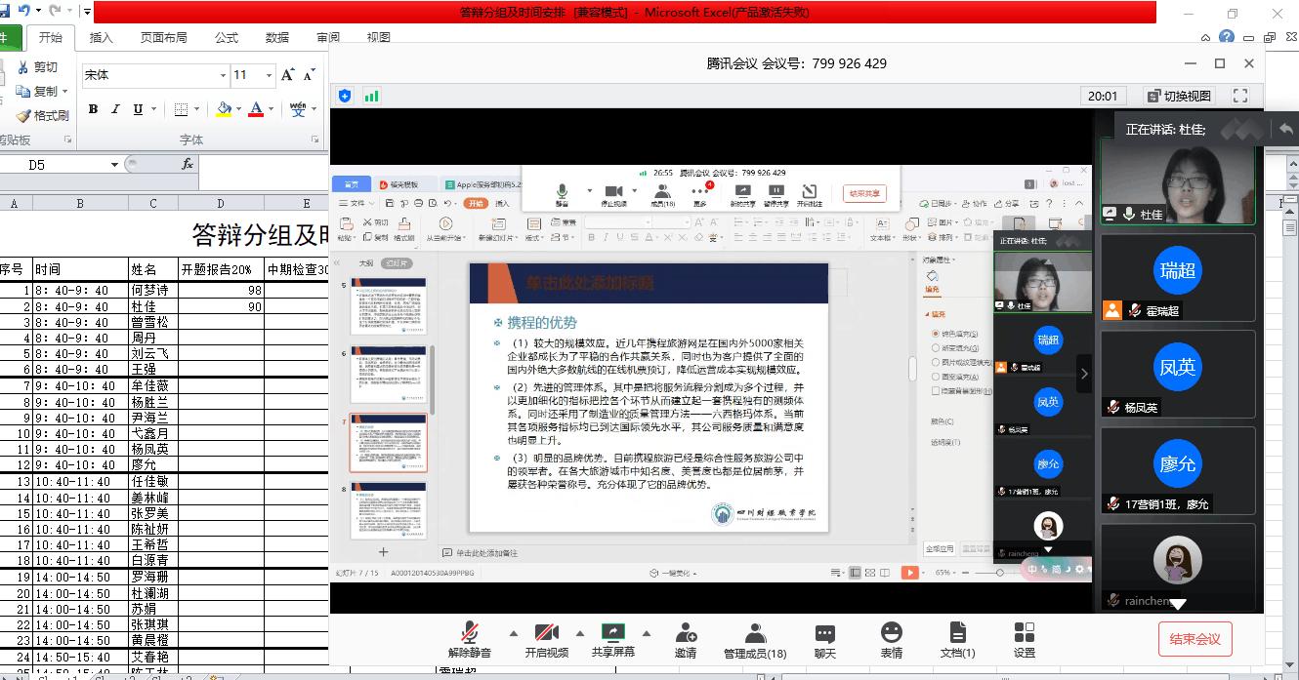1299x680 pixels.
Task: Open the 视图 tab in Excel
Action: 377,36
